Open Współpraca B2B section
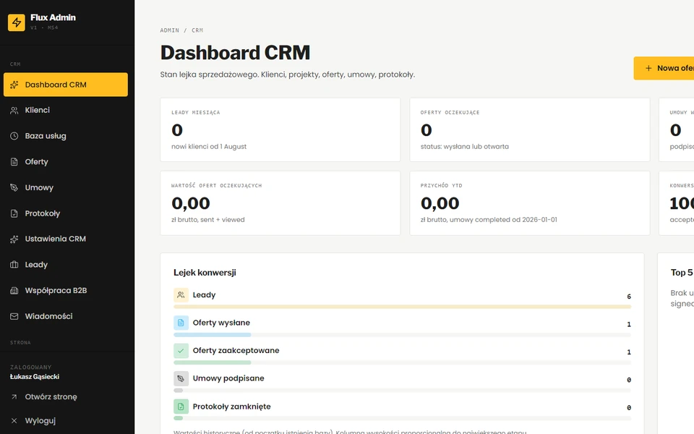Viewport: 694px width, 434px height. click(x=66, y=291)
